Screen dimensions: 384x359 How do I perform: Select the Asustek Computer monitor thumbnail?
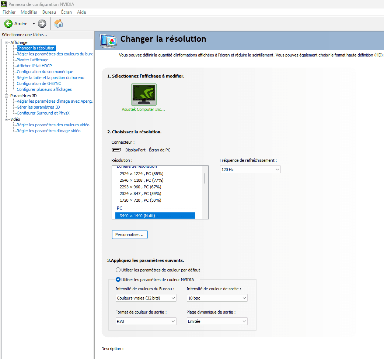[x=144, y=95]
